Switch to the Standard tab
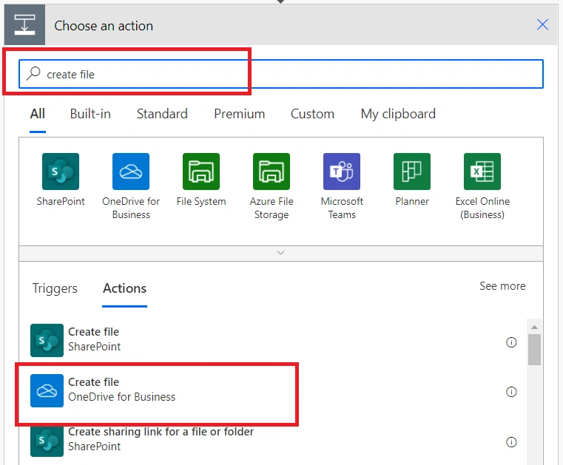Screen dimensions: 563x465 click(x=162, y=114)
